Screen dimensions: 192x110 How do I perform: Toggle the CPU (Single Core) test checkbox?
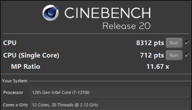click(x=187, y=55)
